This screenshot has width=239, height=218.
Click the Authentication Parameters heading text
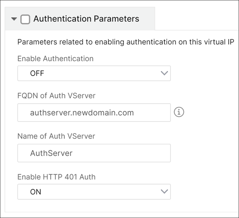(86, 19)
